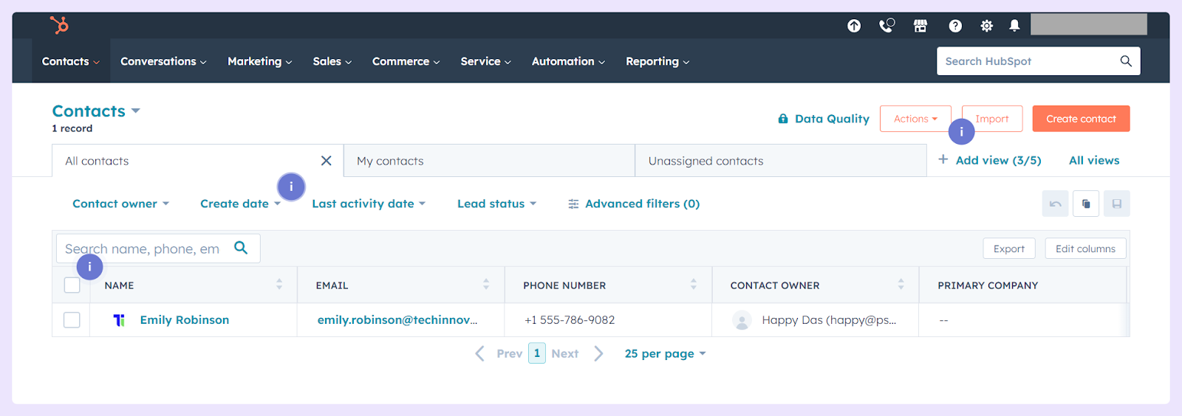1182x416 pixels.
Task: Click the save view icon
Action: point(1117,204)
